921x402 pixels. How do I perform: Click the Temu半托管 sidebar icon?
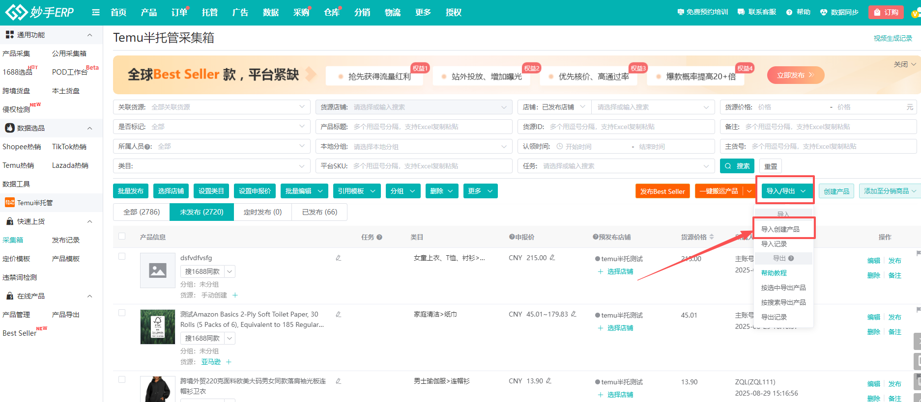(10, 202)
